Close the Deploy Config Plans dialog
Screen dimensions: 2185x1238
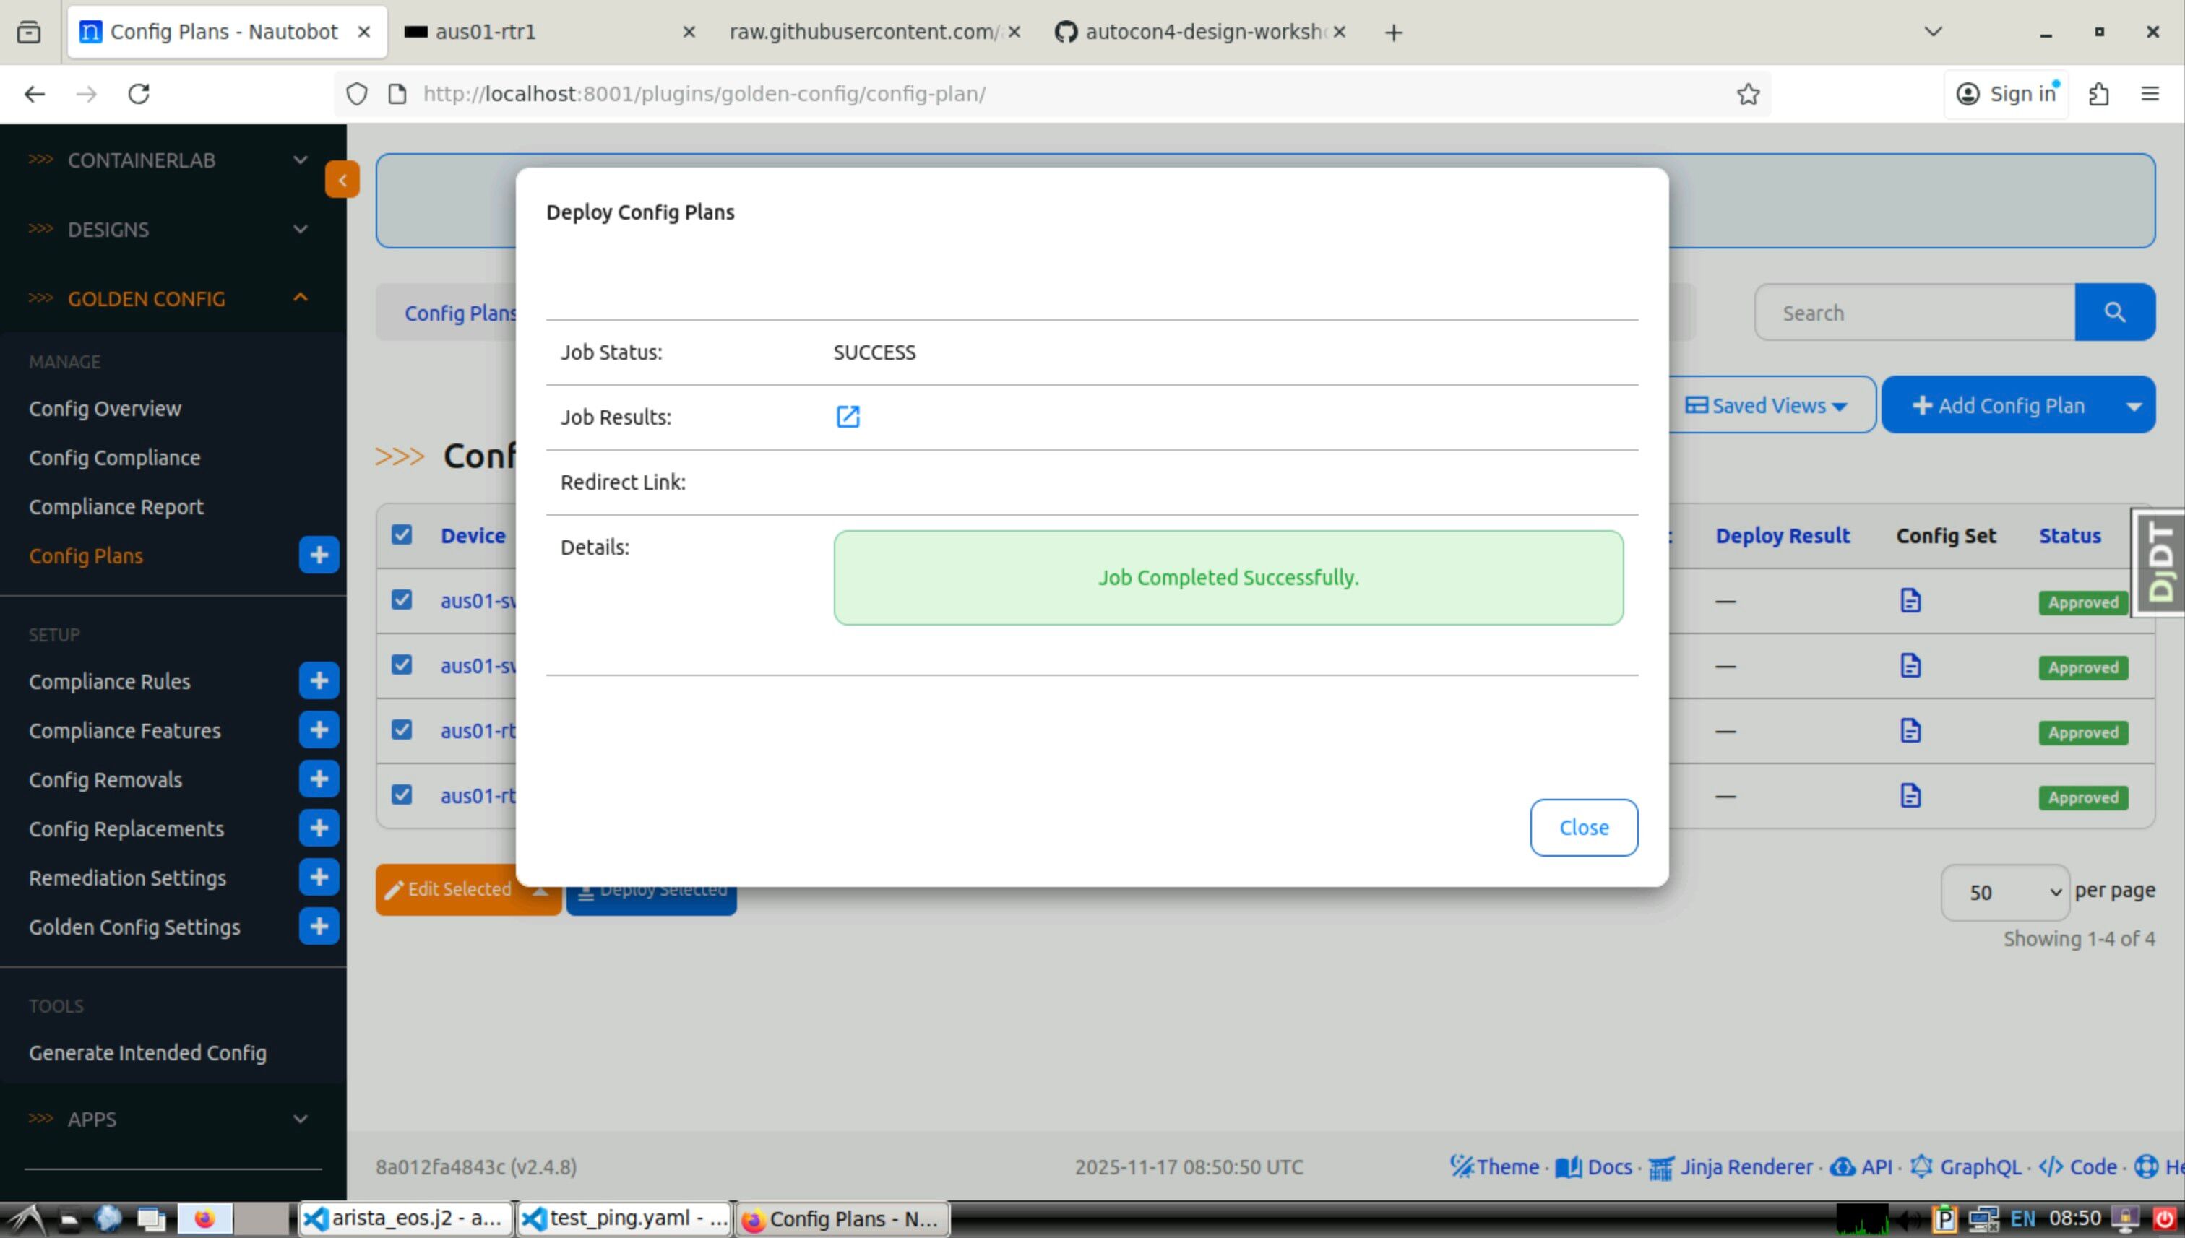point(1583,827)
